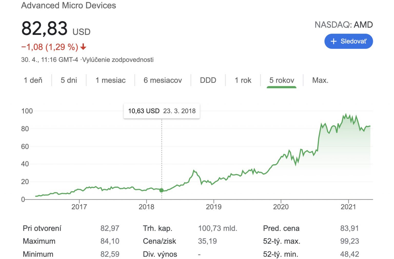This screenshot has width=394, height=259.
Task: Click the Trh. kap. label
Action: point(157,228)
